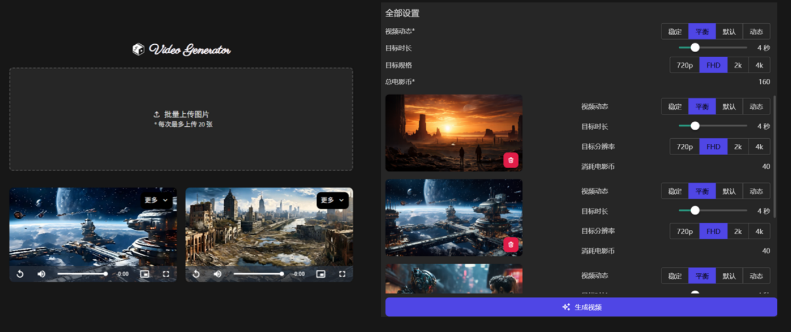Open picture-in-picture for ruined city video
The image size is (791, 332).
[x=321, y=274]
